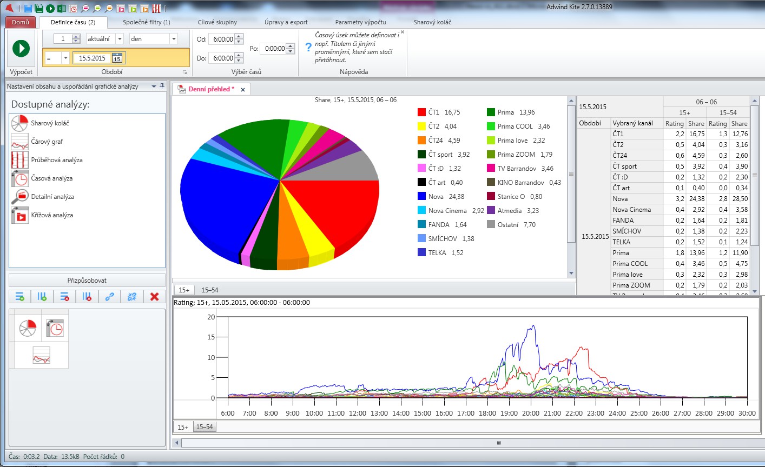
Task: Click the blue chain link icon
Action: (109, 296)
